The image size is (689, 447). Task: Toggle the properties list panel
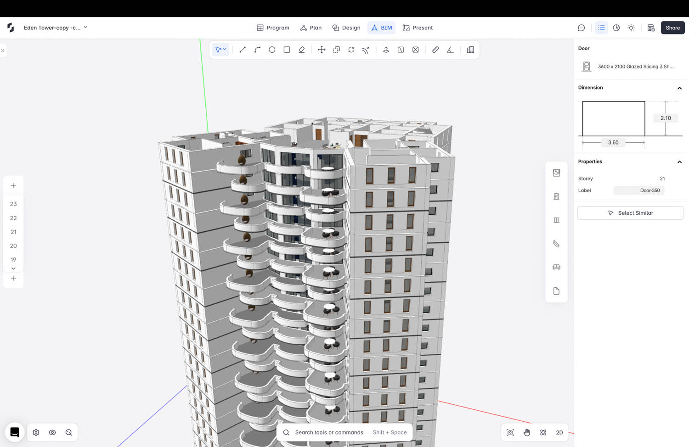(x=601, y=28)
